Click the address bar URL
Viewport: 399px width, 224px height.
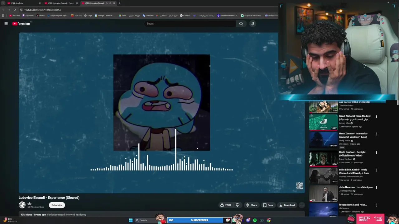43,10
